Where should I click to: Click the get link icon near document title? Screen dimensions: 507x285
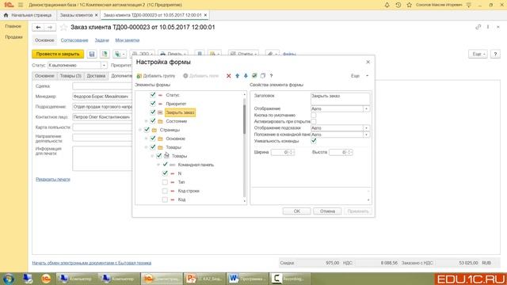478,27
